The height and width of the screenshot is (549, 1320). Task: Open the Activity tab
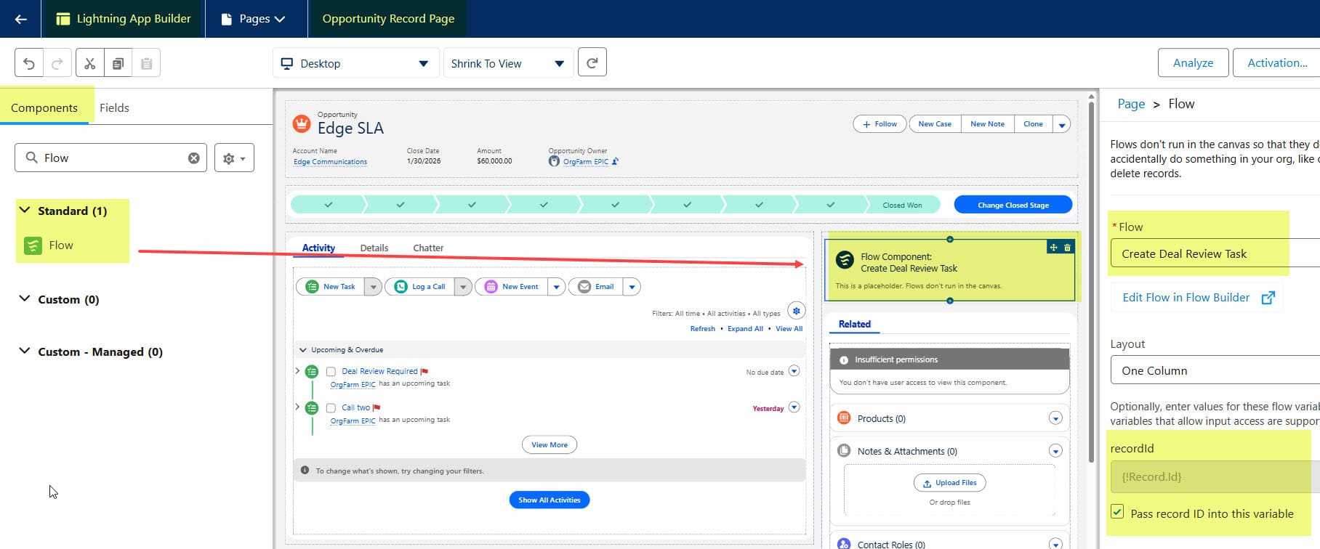tap(318, 248)
